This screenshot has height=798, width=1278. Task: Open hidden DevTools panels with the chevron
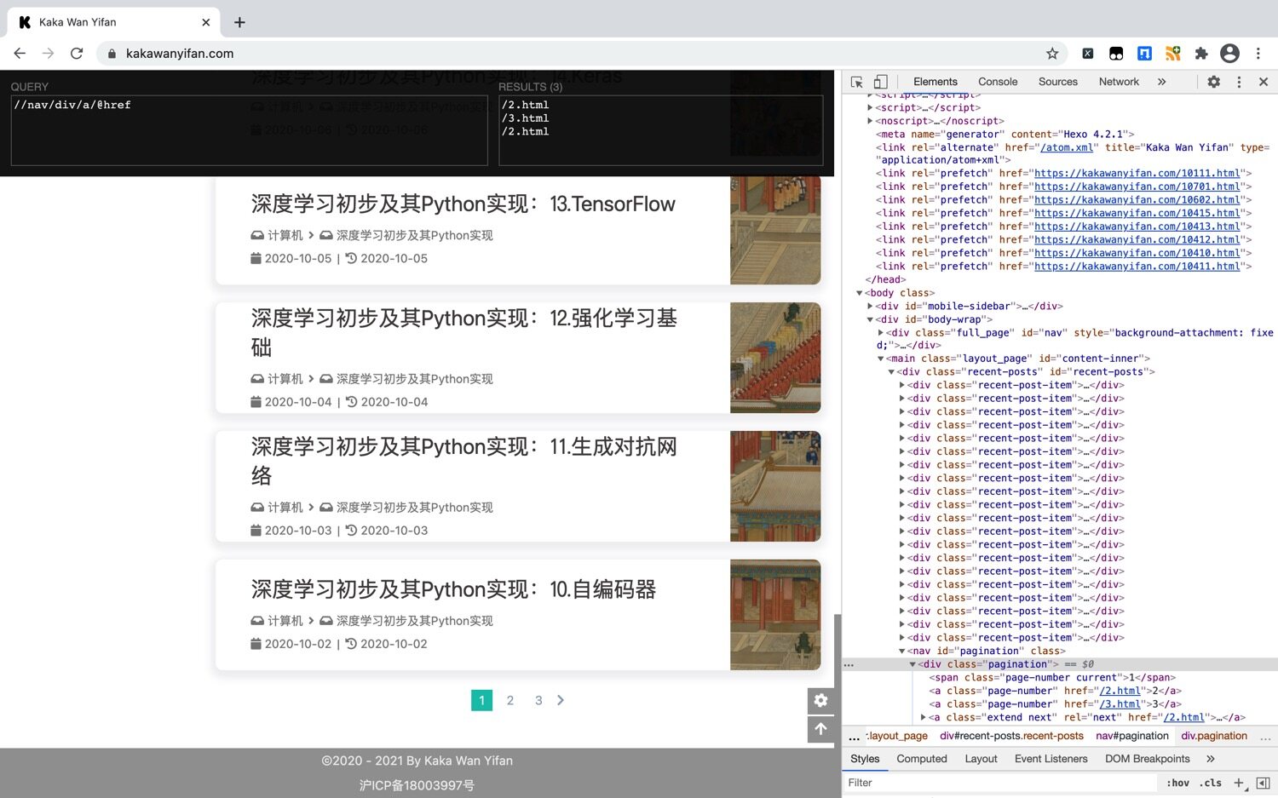click(x=1161, y=81)
